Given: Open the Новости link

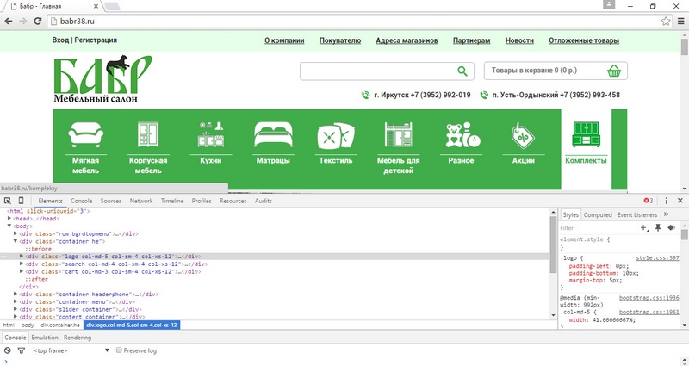Looking at the screenshot, I should point(519,40).
